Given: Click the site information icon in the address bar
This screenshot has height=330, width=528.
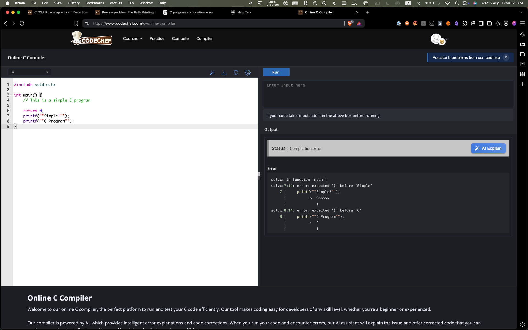Looking at the screenshot, I should pos(87,23).
